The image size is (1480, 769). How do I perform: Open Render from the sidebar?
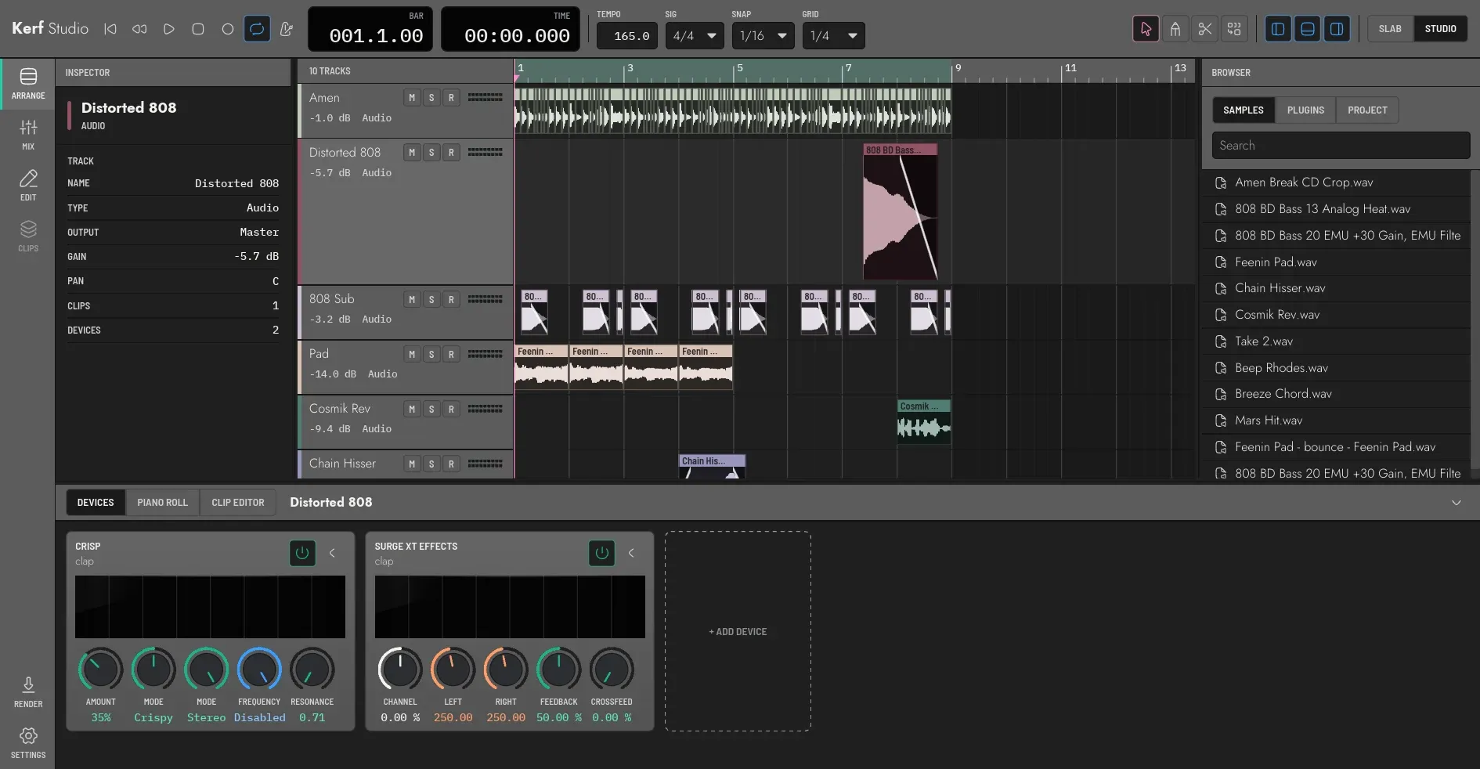point(28,692)
